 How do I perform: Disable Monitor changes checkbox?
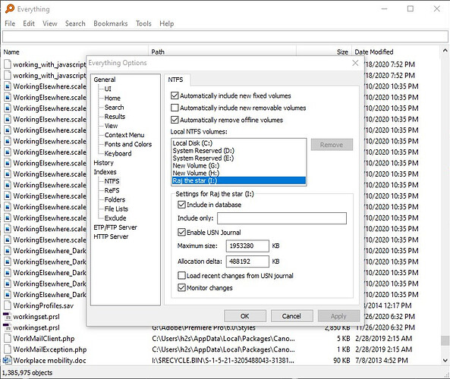pos(181,287)
